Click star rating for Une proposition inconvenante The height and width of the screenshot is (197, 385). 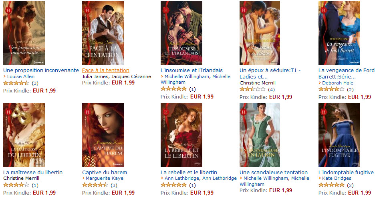16,83
